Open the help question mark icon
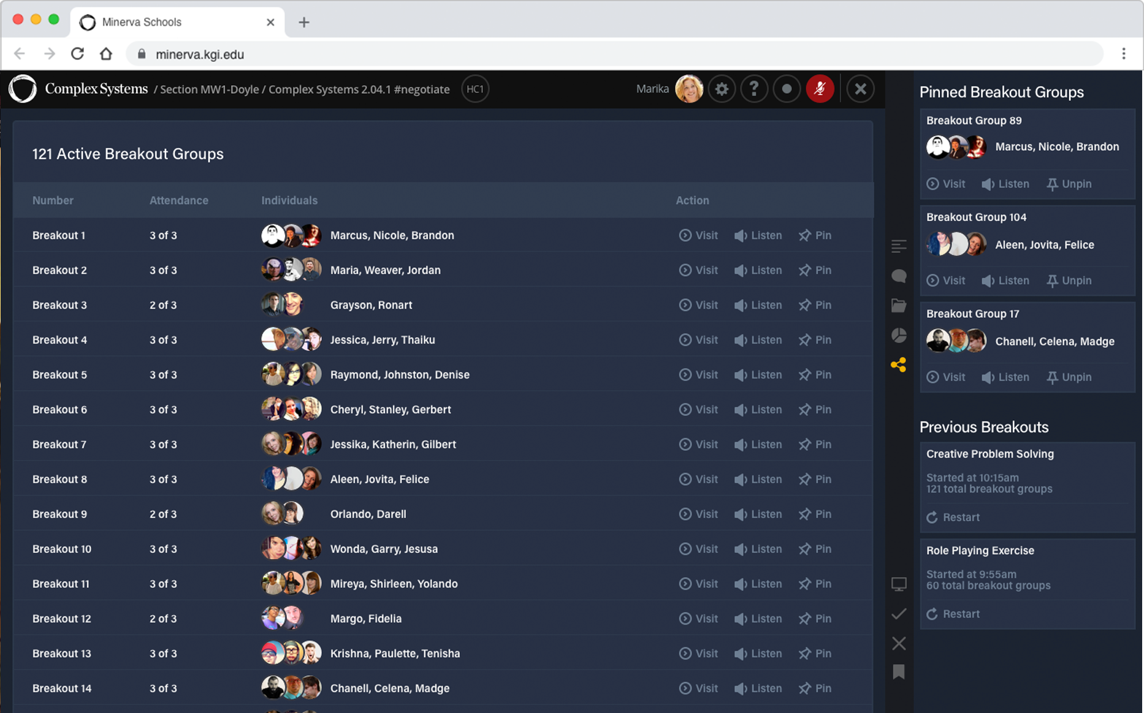The width and height of the screenshot is (1144, 713). pyautogui.click(x=754, y=89)
